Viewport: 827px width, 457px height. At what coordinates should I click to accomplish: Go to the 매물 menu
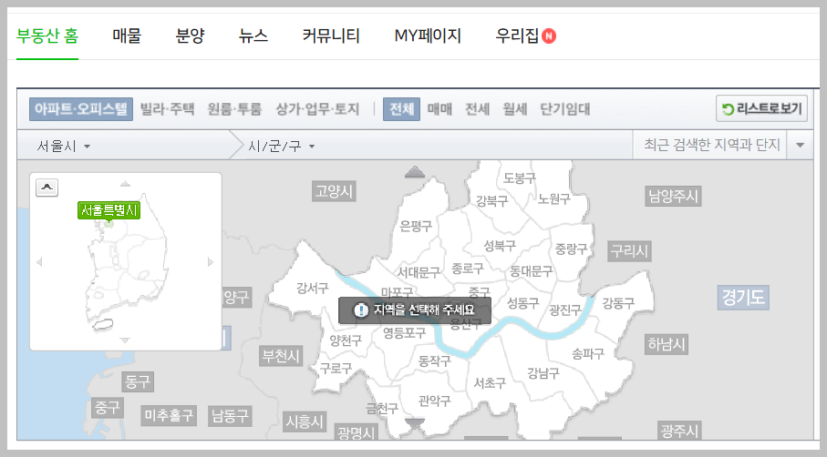point(127,36)
